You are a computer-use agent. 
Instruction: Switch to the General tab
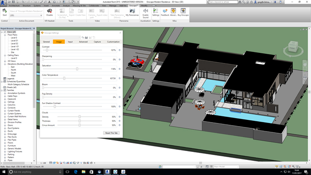[x=46, y=42]
